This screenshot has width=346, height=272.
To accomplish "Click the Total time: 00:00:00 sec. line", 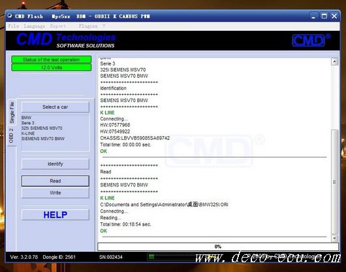I will click(x=125, y=144).
